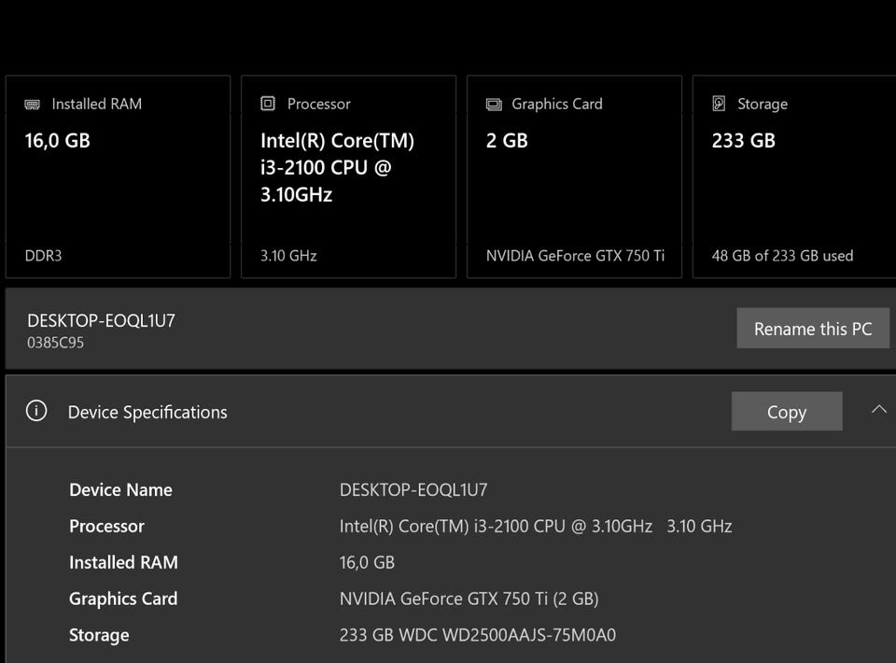The width and height of the screenshot is (896, 663).
Task: Click the Processor specification row value
Action: 535,527
